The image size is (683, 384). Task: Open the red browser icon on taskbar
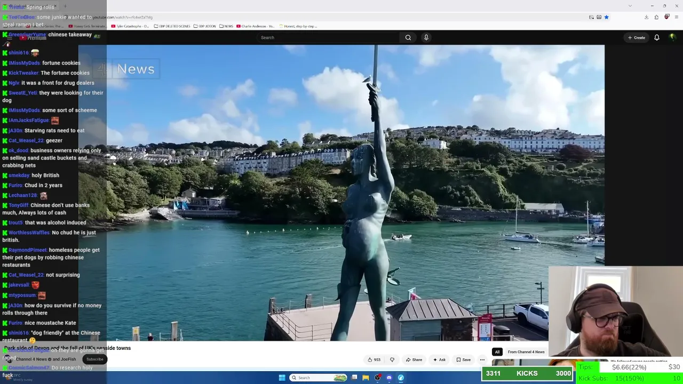[378, 378]
